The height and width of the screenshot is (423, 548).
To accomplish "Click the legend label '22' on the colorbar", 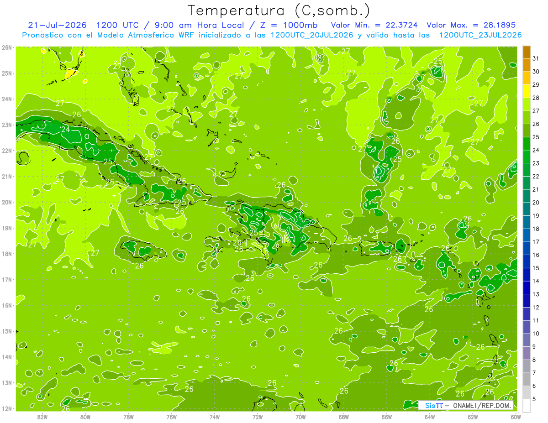I will (536, 176).
